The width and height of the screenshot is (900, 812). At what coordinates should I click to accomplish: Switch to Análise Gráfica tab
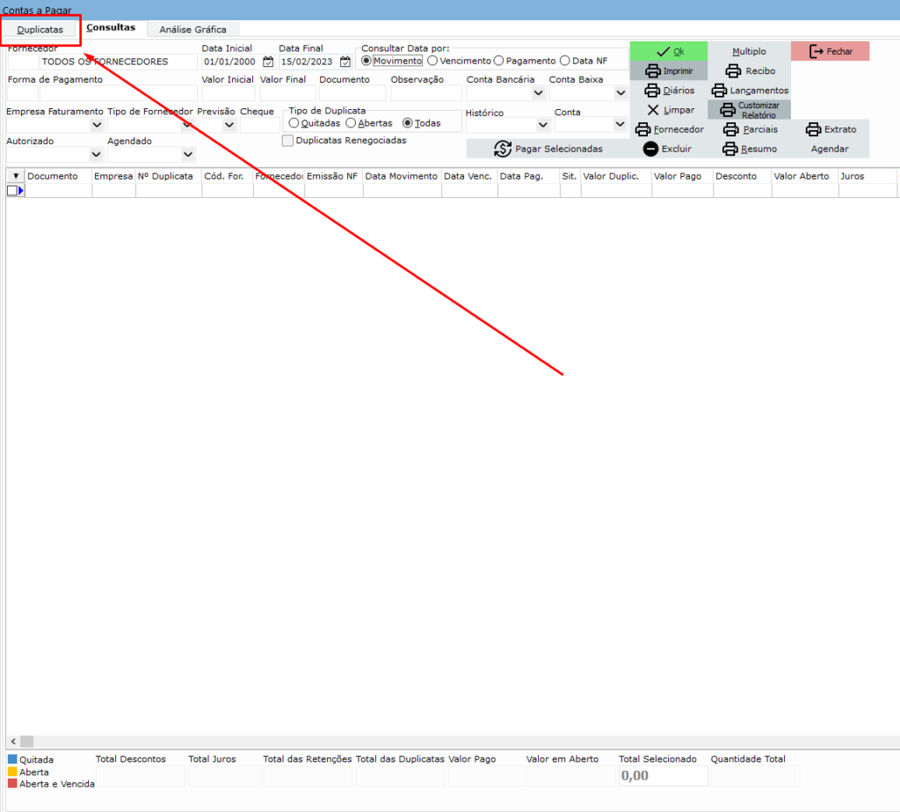click(192, 29)
